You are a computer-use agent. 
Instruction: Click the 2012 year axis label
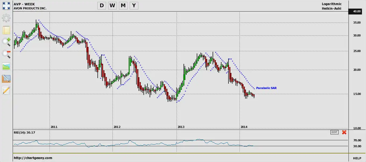click(x=117, y=127)
